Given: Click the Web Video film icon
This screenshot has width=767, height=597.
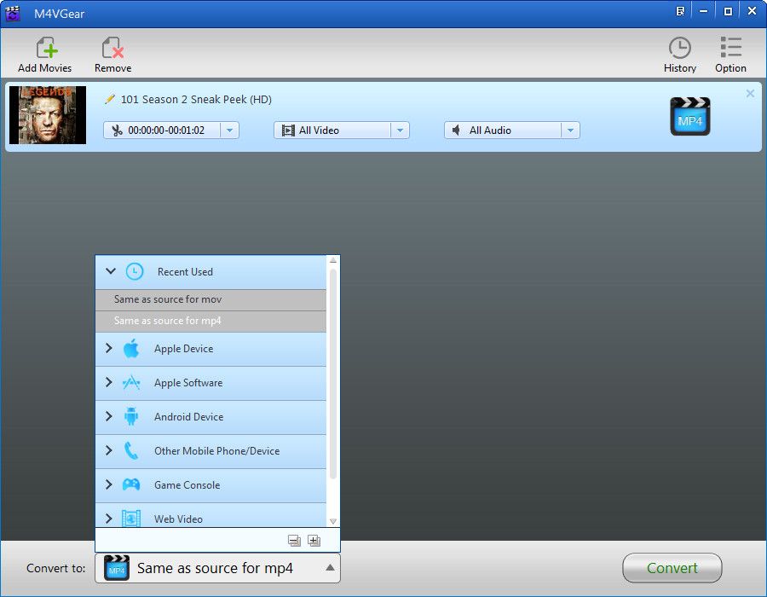Looking at the screenshot, I should click(x=131, y=519).
